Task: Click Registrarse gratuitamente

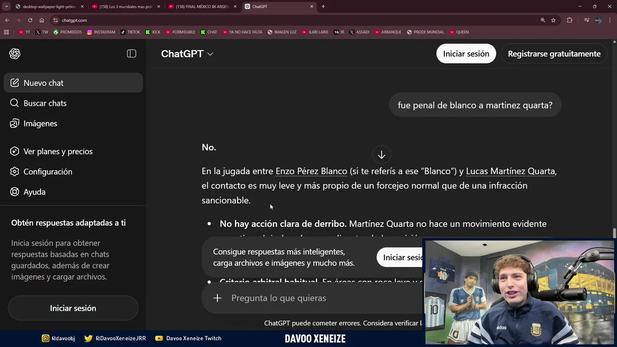Action: click(x=554, y=53)
